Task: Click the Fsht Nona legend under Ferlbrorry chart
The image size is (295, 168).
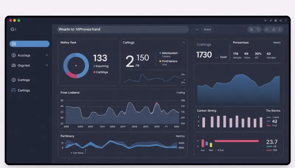Action: [77, 153]
